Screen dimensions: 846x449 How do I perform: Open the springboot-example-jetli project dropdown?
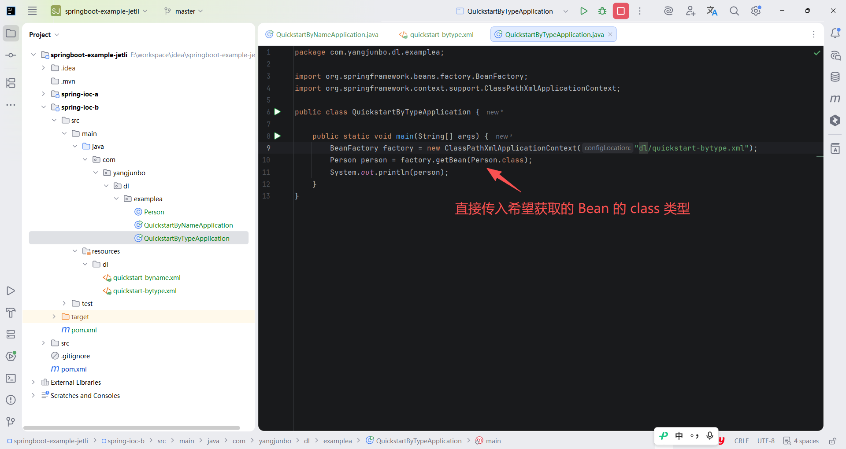click(x=99, y=11)
